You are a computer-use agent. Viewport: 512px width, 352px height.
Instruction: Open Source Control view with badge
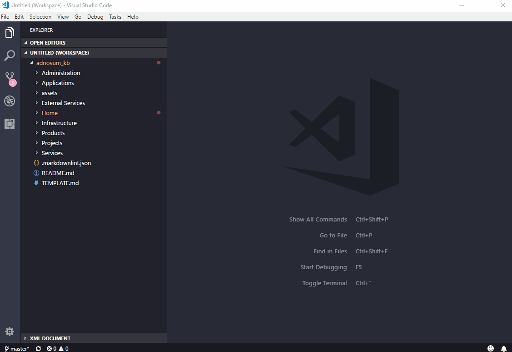(10, 78)
